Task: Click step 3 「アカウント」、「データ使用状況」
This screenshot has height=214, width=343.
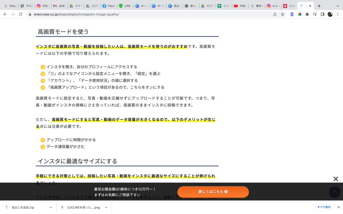Action: point(92,81)
